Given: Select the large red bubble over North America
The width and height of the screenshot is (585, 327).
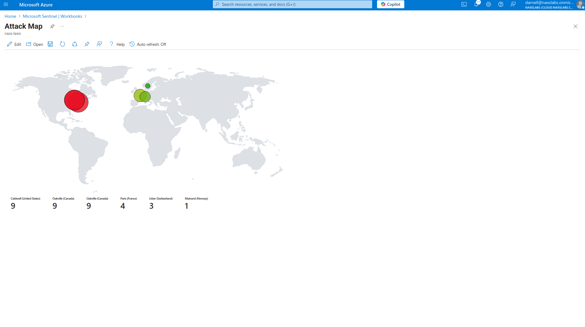Looking at the screenshot, I should click(x=74, y=100).
